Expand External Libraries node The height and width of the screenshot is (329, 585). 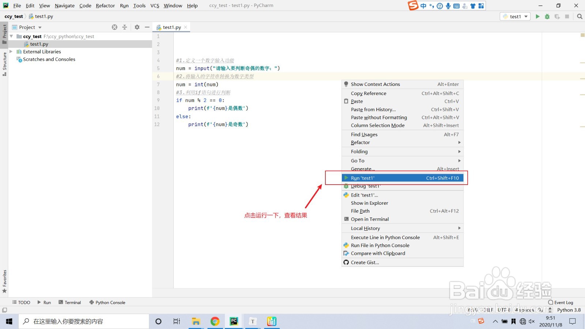click(x=11, y=52)
